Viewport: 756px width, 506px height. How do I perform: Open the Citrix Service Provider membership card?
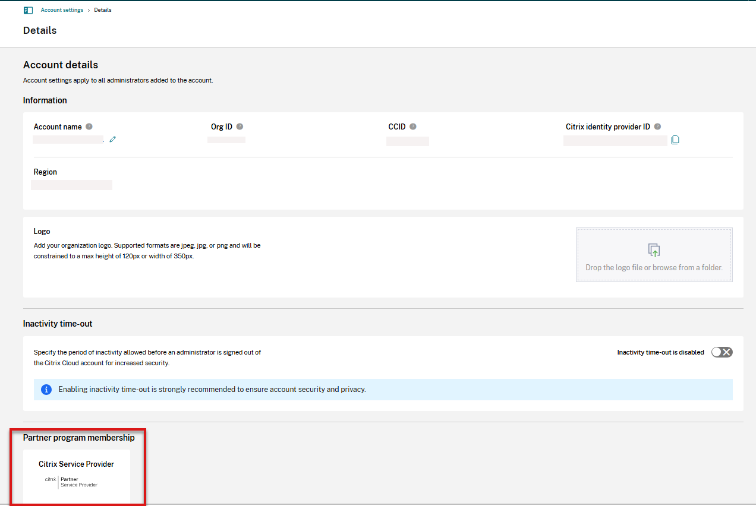tap(77, 476)
